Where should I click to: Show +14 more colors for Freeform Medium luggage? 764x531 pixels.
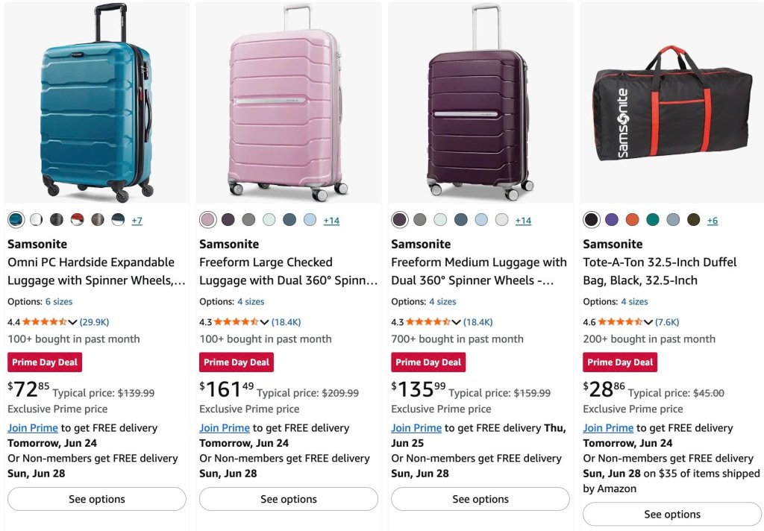(523, 221)
